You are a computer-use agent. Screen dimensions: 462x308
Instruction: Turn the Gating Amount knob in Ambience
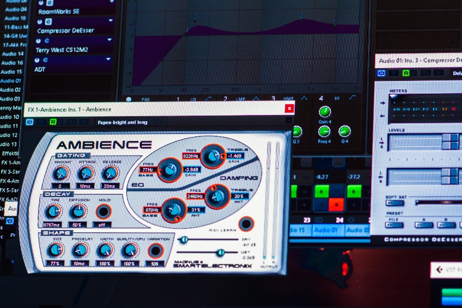coord(61,173)
